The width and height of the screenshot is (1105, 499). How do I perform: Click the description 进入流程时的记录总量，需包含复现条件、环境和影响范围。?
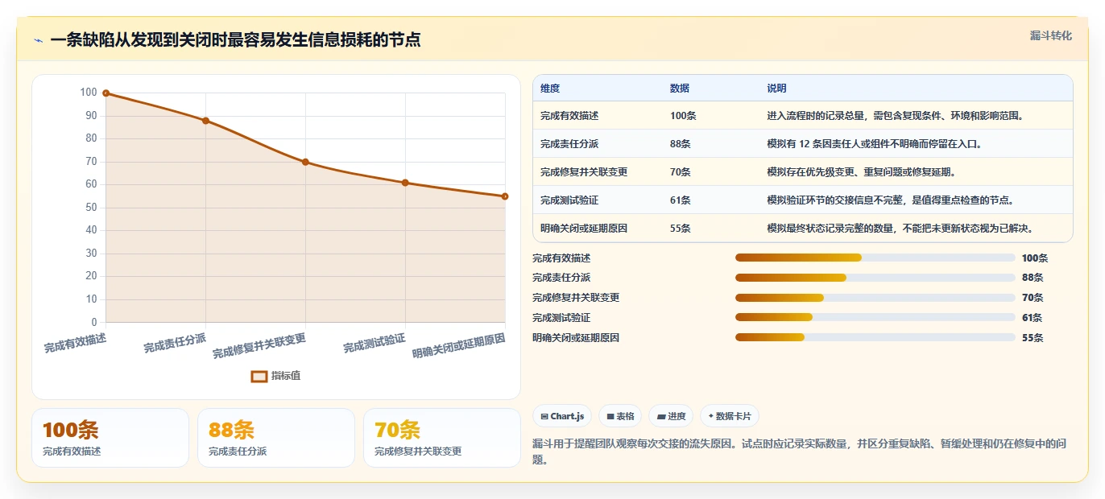coord(896,116)
